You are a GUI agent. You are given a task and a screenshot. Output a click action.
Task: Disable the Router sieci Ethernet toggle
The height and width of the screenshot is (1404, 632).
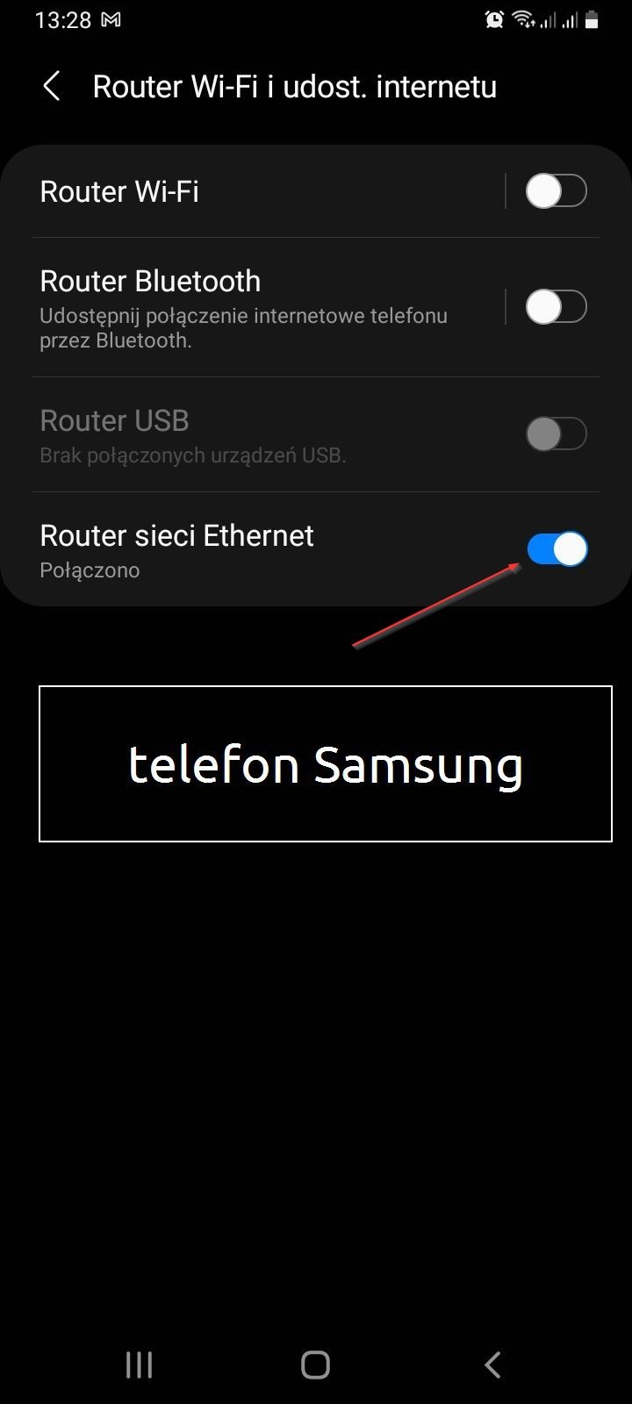pyautogui.click(x=557, y=549)
